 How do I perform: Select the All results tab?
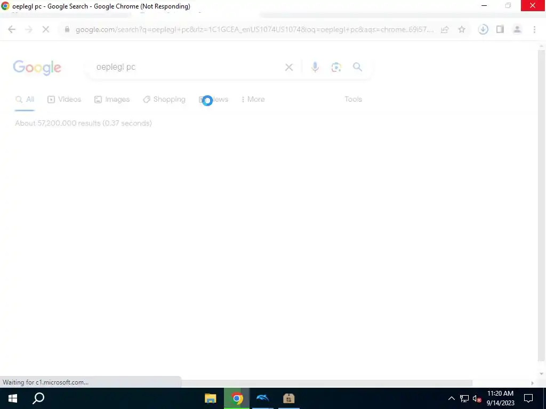coord(25,100)
